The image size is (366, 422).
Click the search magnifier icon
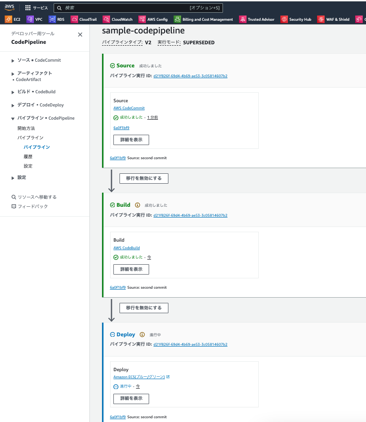[59, 8]
